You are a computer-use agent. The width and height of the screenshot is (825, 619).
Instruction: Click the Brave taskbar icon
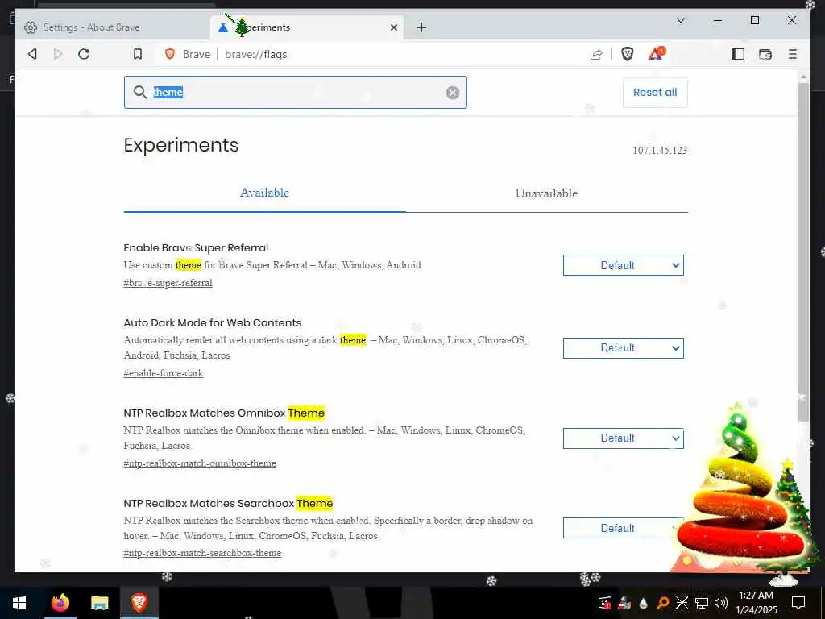pyautogui.click(x=139, y=603)
